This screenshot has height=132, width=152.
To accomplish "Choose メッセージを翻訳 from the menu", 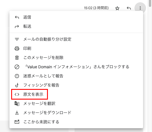I will 76,104.
